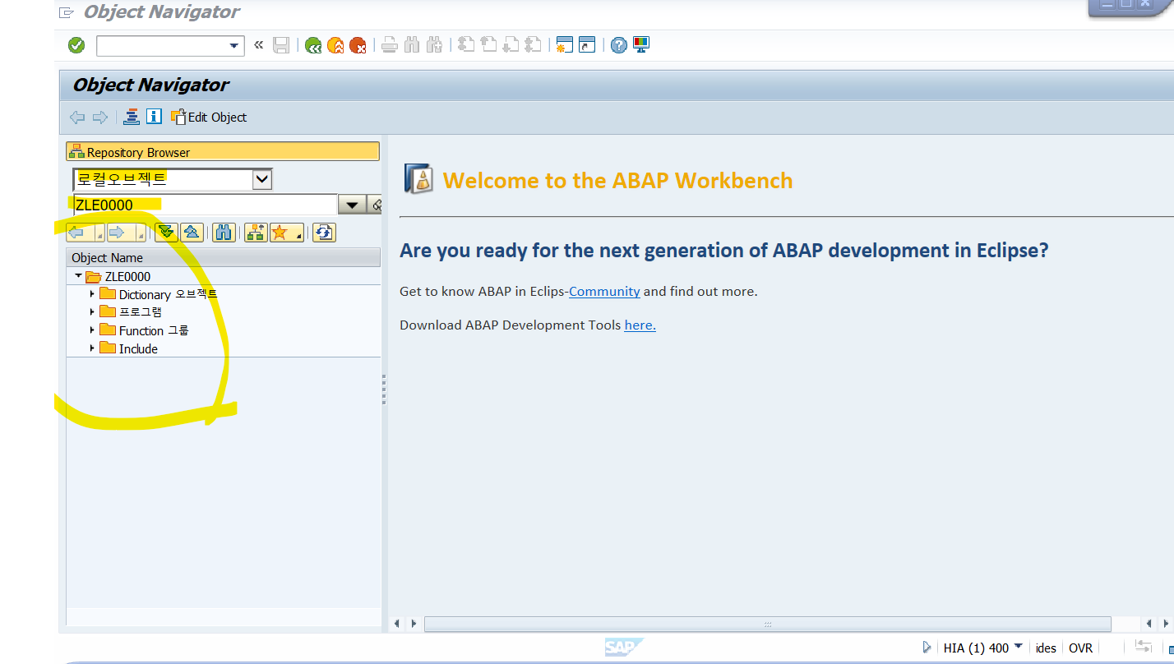Click the Last Page icon

click(x=534, y=45)
